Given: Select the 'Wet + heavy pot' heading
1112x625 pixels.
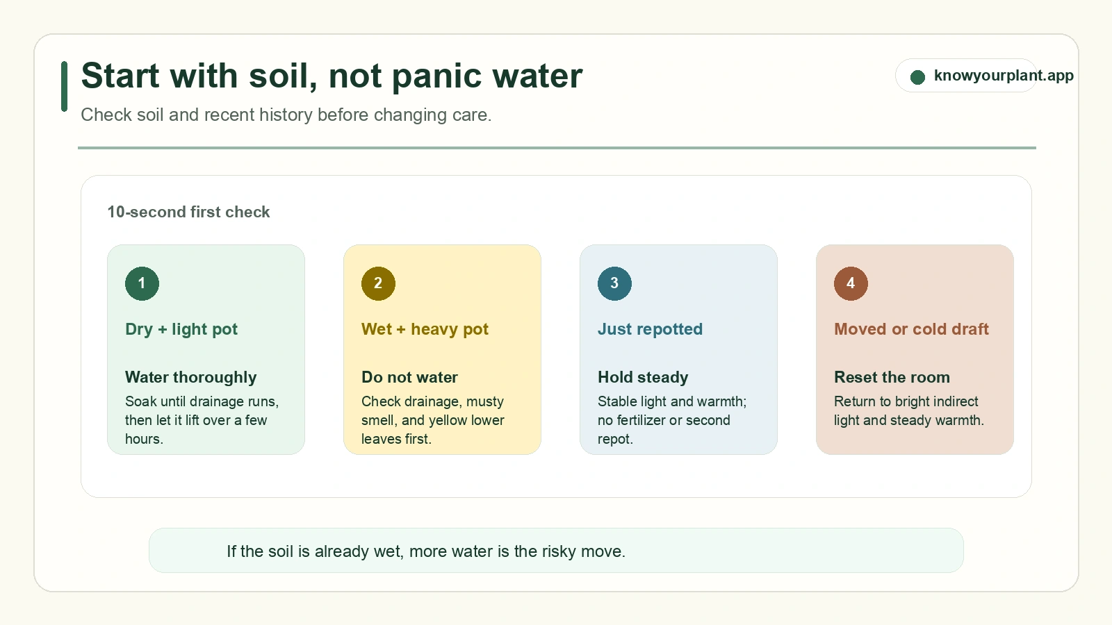Looking at the screenshot, I should pyautogui.click(x=425, y=329).
